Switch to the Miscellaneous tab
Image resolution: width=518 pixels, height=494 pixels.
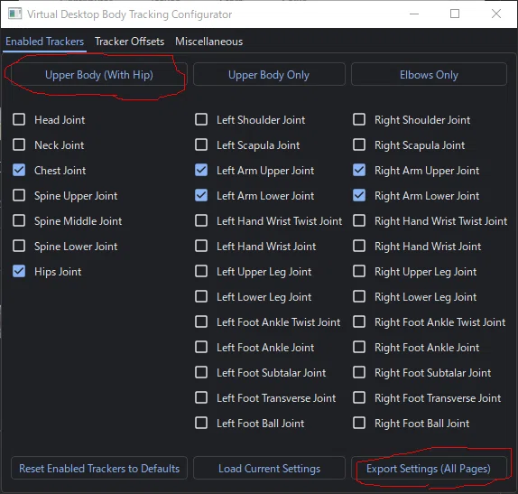click(208, 42)
